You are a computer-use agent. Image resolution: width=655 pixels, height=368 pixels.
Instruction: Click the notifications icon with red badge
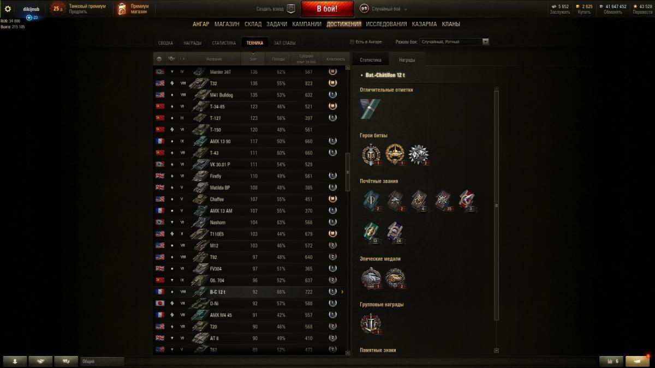pyautogui.click(x=637, y=361)
